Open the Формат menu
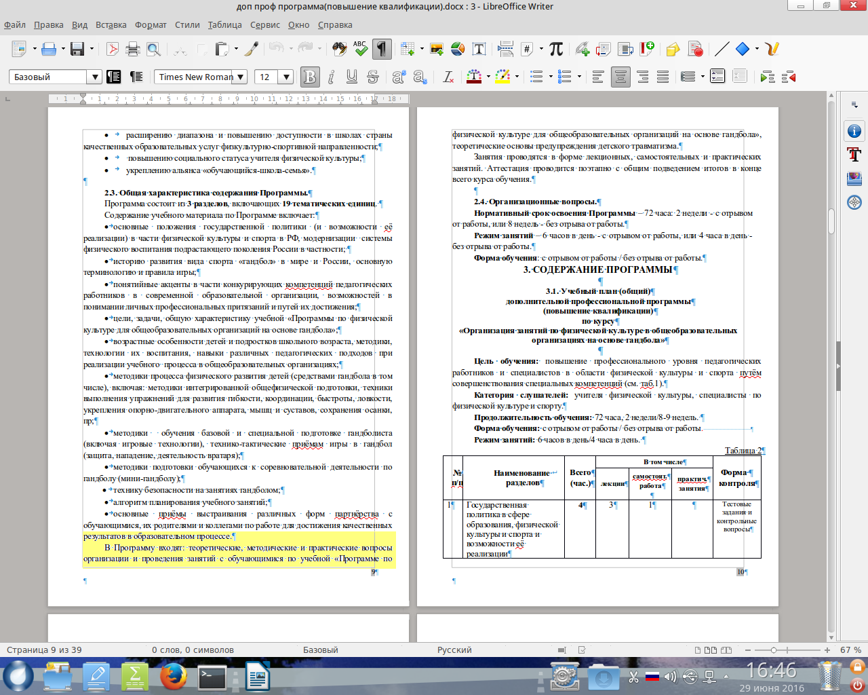868x695 pixels. click(x=151, y=25)
